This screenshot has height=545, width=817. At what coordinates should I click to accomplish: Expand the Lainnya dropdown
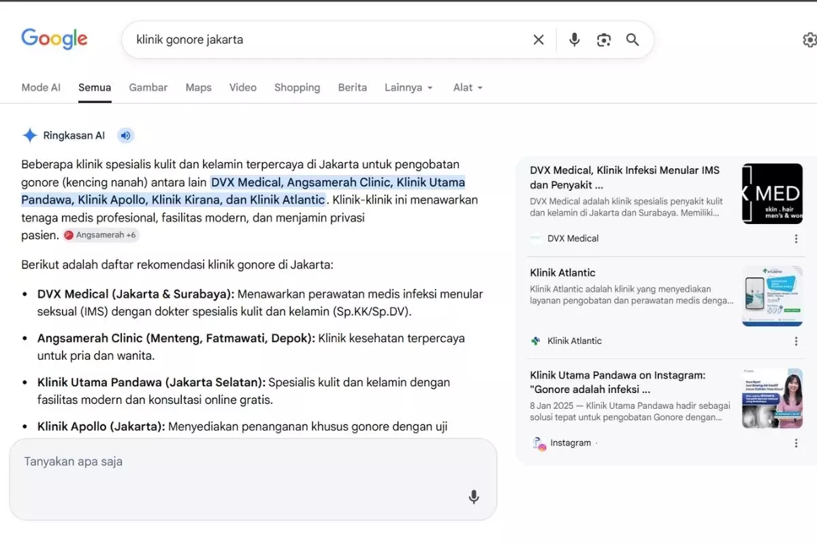pyautogui.click(x=409, y=87)
